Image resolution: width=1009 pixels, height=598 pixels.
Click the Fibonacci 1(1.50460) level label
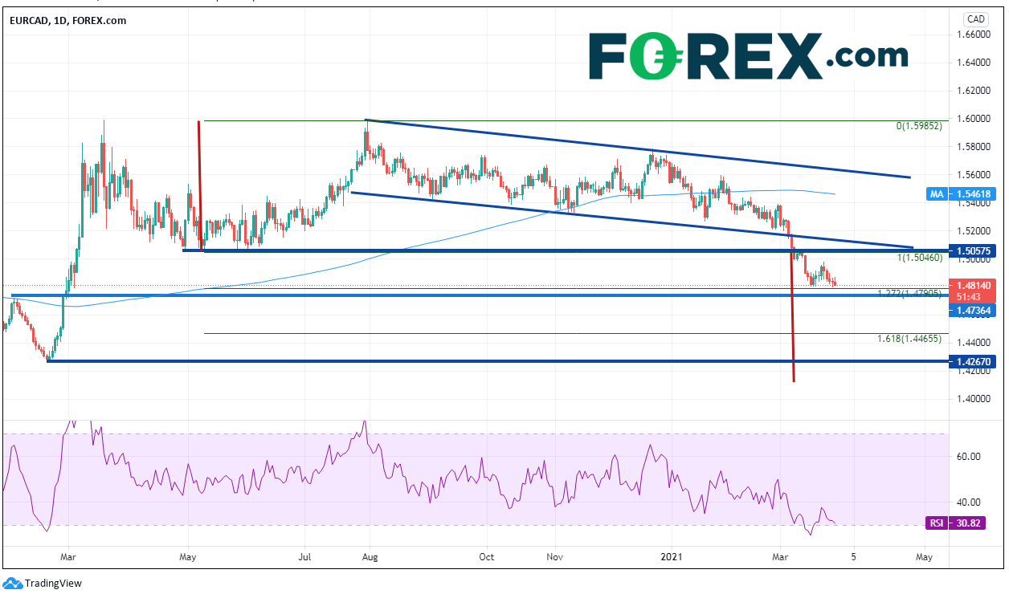(x=917, y=258)
